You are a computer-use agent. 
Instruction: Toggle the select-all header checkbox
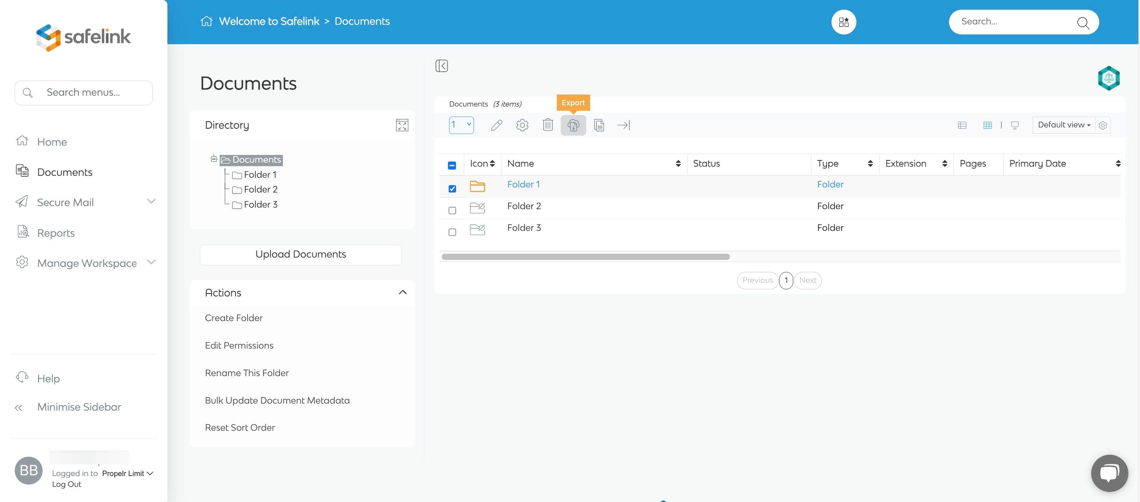point(452,165)
